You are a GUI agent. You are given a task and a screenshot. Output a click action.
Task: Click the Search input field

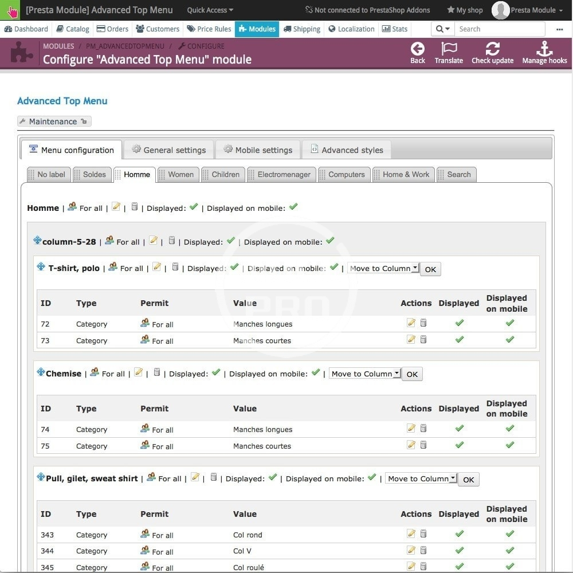[499, 29]
